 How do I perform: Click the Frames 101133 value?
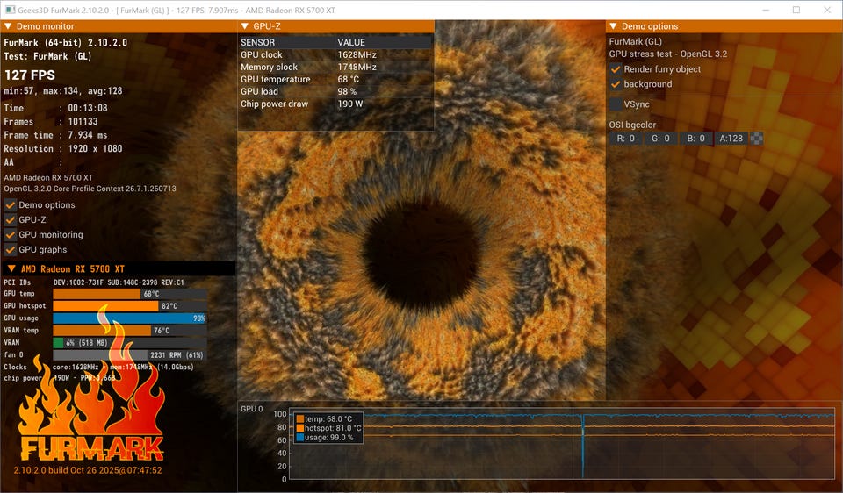coord(83,122)
